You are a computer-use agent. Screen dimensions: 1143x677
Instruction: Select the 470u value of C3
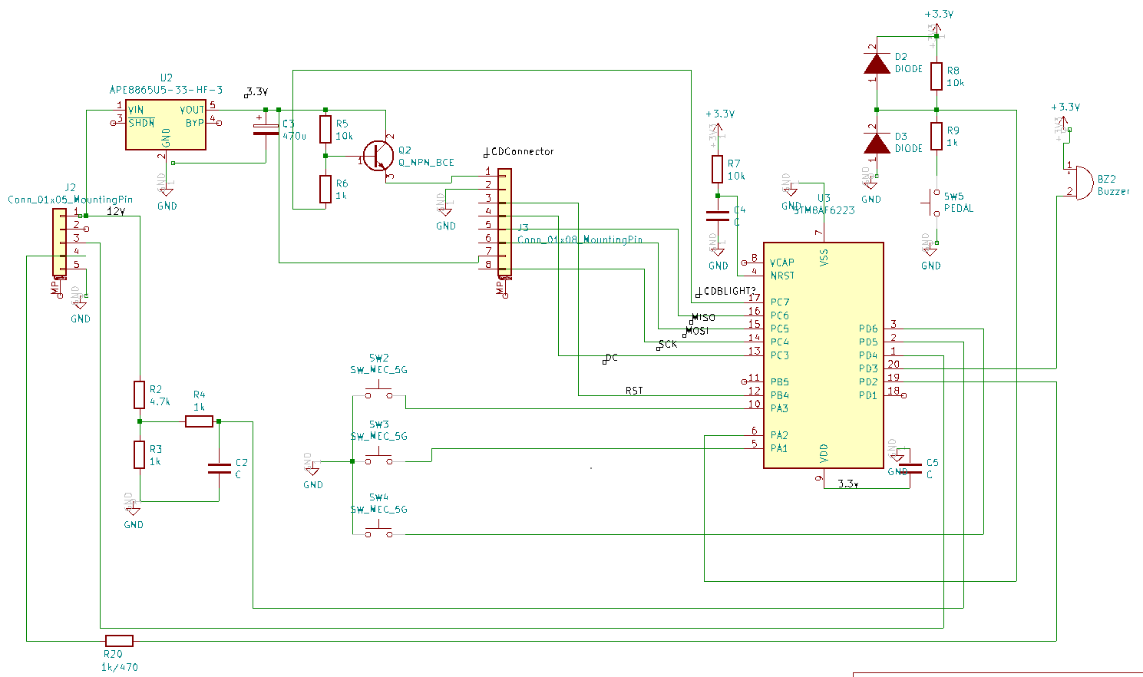pyautogui.click(x=294, y=136)
